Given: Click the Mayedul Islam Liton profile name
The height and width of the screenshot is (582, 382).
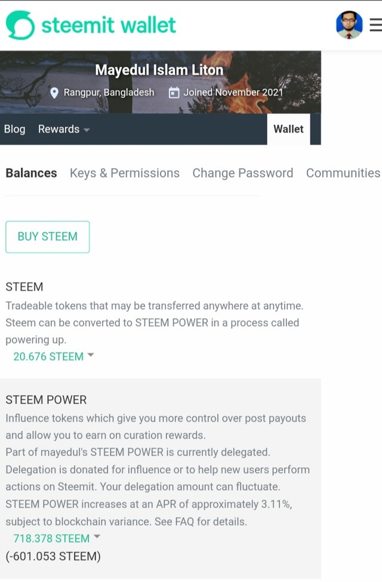Looking at the screenshot, I should pyautogui.click(x=159, y=70).
